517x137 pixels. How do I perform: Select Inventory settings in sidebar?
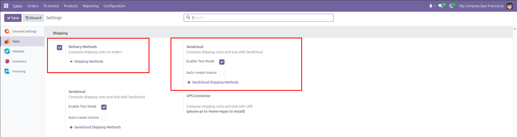pos(22,61)
